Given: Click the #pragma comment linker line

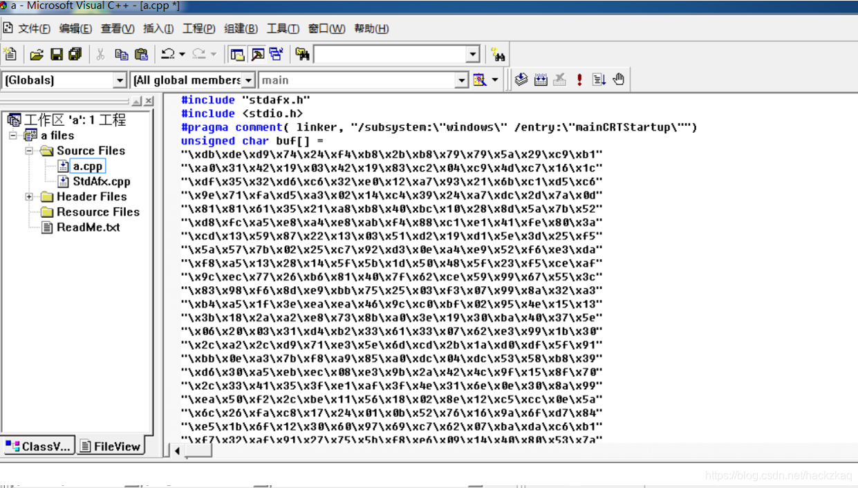Looking at the screenshot, I should click(x=439, y=127).
